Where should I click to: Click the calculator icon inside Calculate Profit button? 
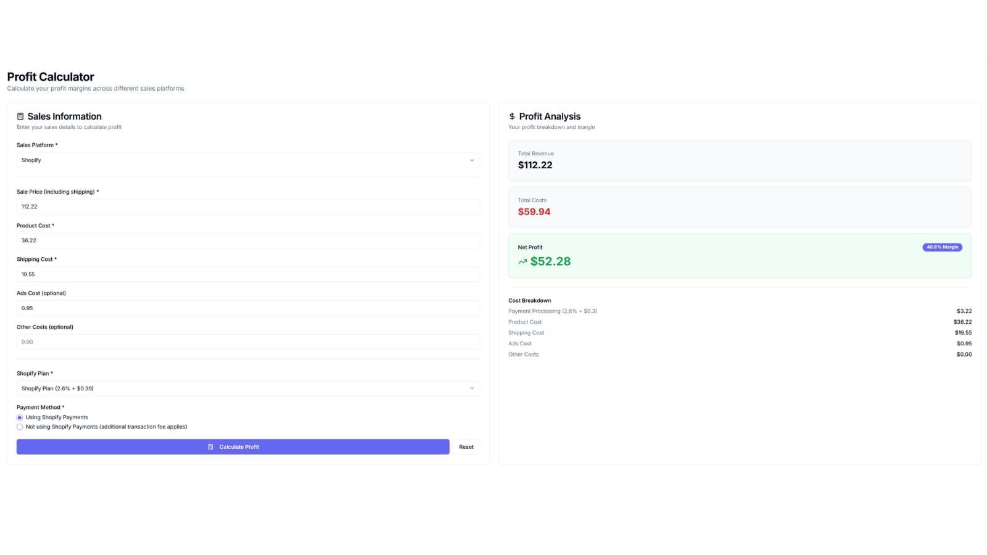(210, 447)
